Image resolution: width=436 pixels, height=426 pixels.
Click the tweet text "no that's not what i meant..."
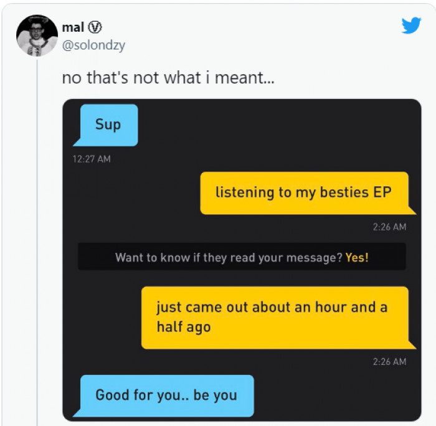pyautogui.click(x=168, y=79)
